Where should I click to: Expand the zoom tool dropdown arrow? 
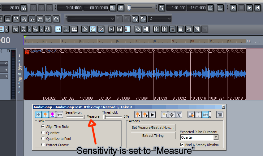41,29
